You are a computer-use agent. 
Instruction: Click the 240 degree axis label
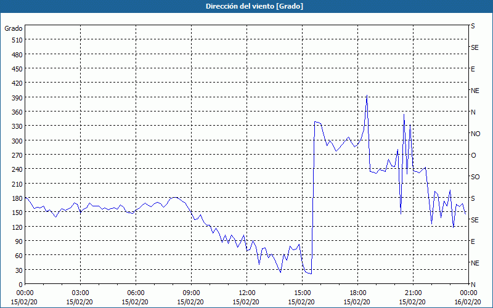tap(17, 169)
